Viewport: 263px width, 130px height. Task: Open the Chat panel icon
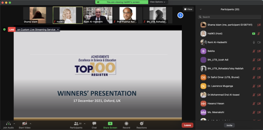click(94, 124)
